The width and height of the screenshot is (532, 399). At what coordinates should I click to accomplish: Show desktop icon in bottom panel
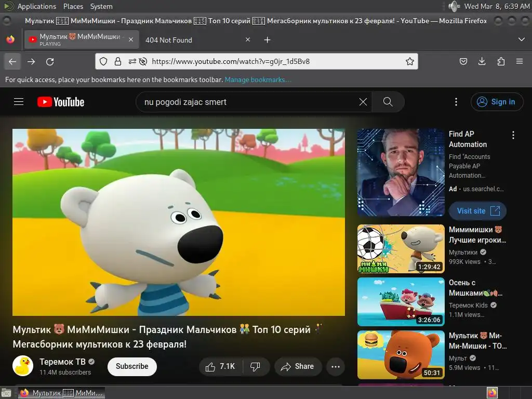point(6,393)
